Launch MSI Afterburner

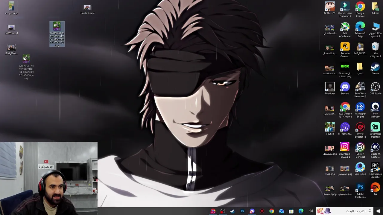pyautogui.click(x=345, y=30)
